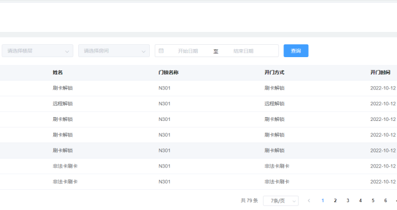Click N301 in the 远程解锁 row
This screenshot has height=210, width=397.
pos(164,104)
